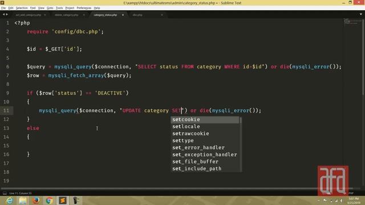
Task: Click the else keyword on line 13
Action: [33, 128]
